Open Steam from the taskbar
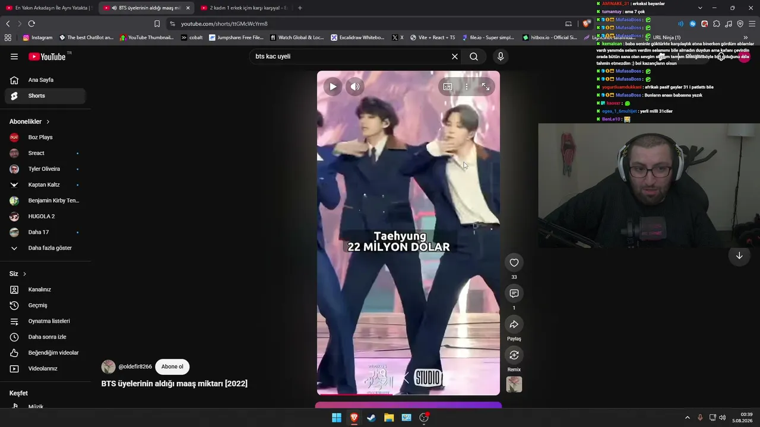The image size is (760, 427). pos(371,418)
